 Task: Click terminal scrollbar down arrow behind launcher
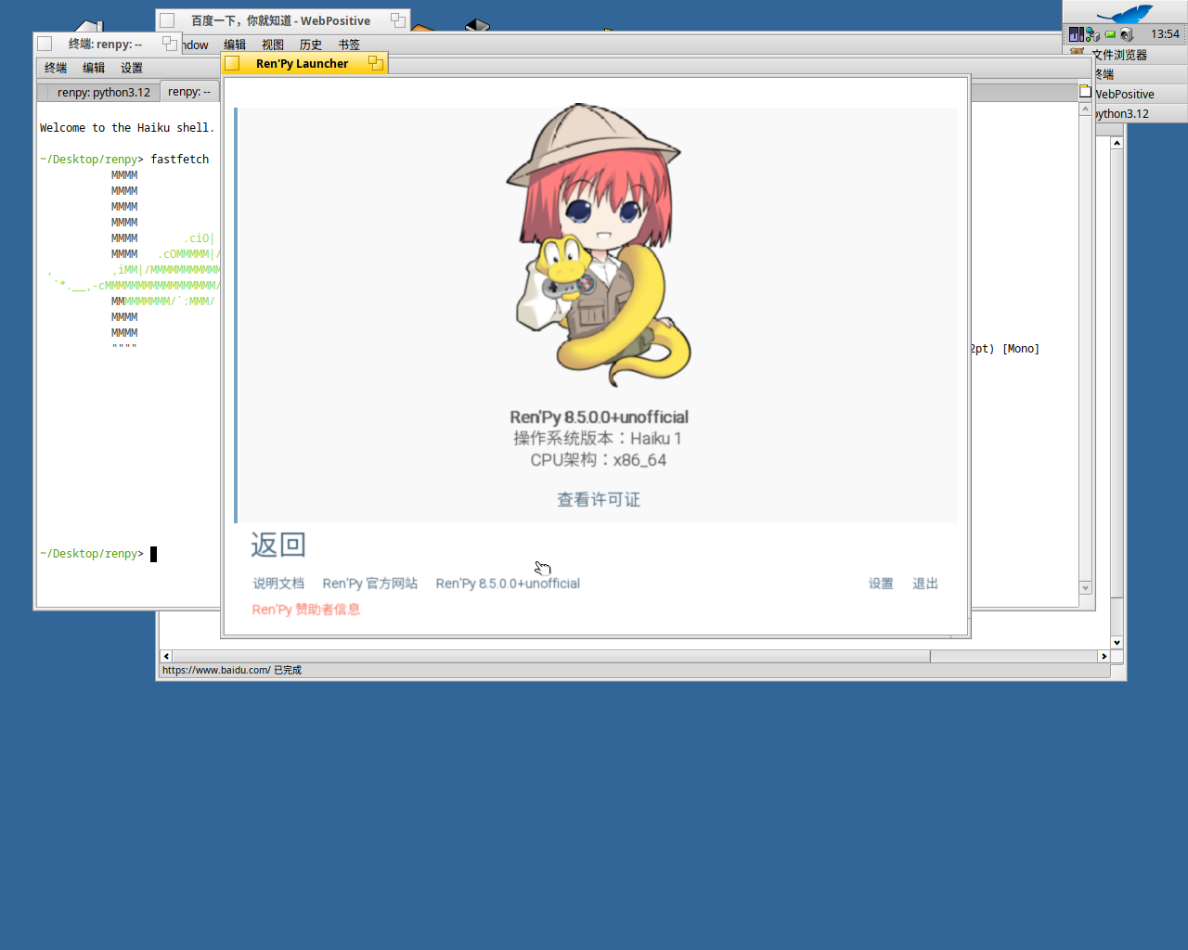coord(1085,588)
